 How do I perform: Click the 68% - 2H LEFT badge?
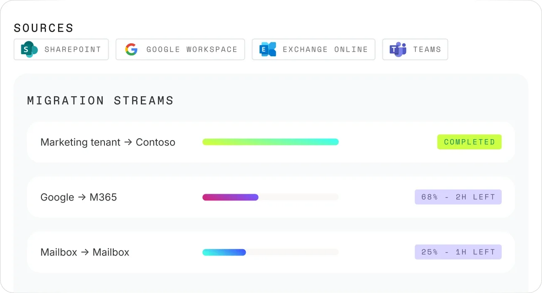pyautogui.click(x=458, y=197)
